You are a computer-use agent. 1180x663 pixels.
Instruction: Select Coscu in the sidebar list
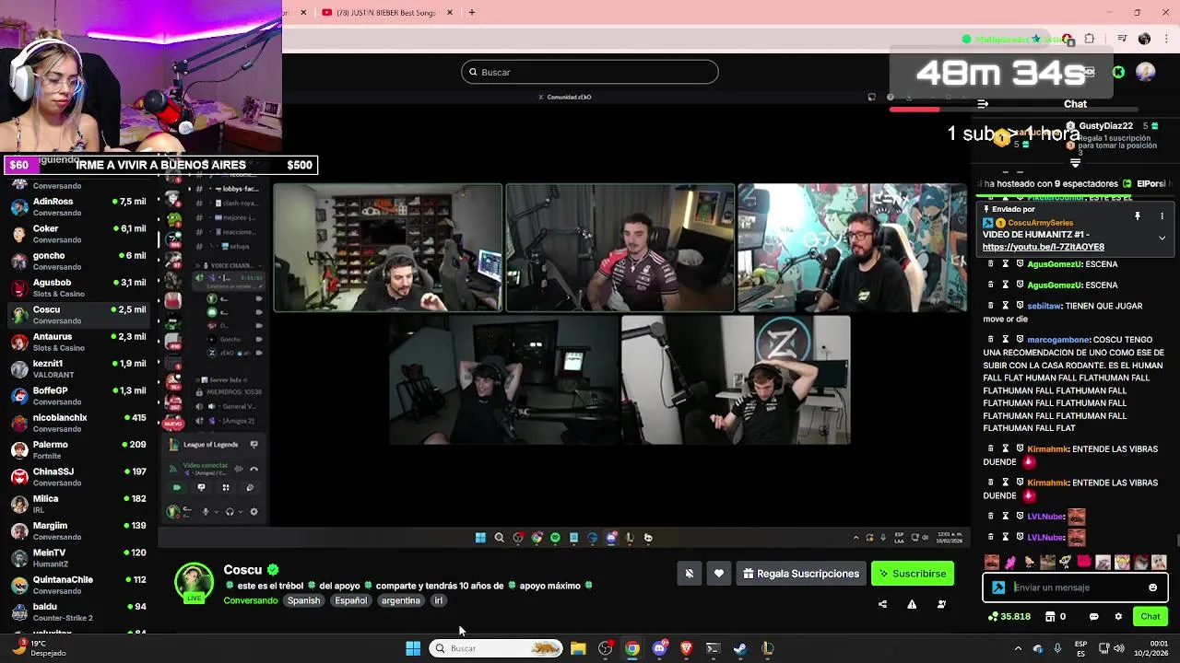[x=78, y=315]
